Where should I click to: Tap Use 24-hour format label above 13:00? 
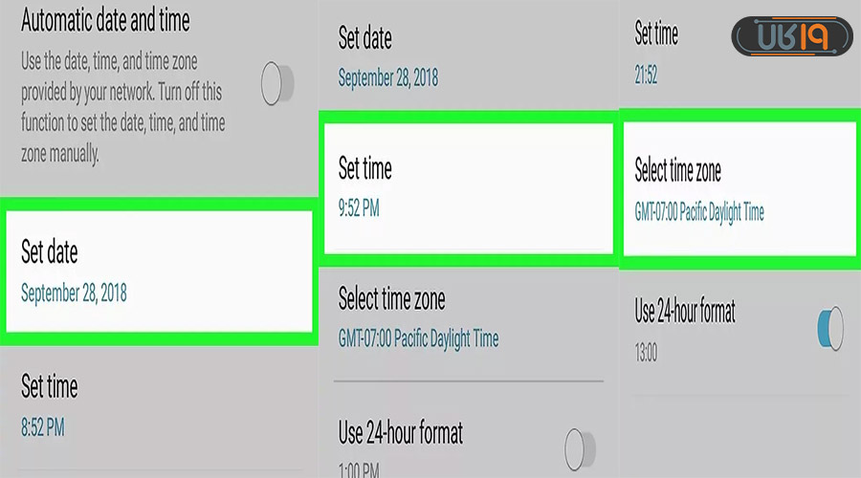pos(685,311)
